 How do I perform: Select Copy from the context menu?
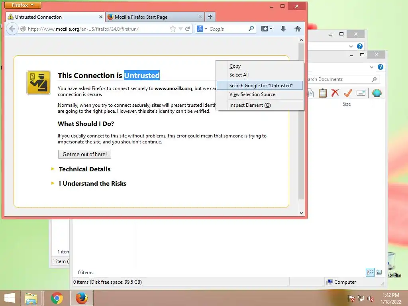coord(260,66)
